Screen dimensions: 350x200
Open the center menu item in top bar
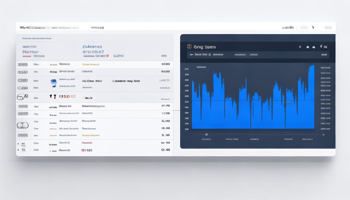(x=97, y=28)
